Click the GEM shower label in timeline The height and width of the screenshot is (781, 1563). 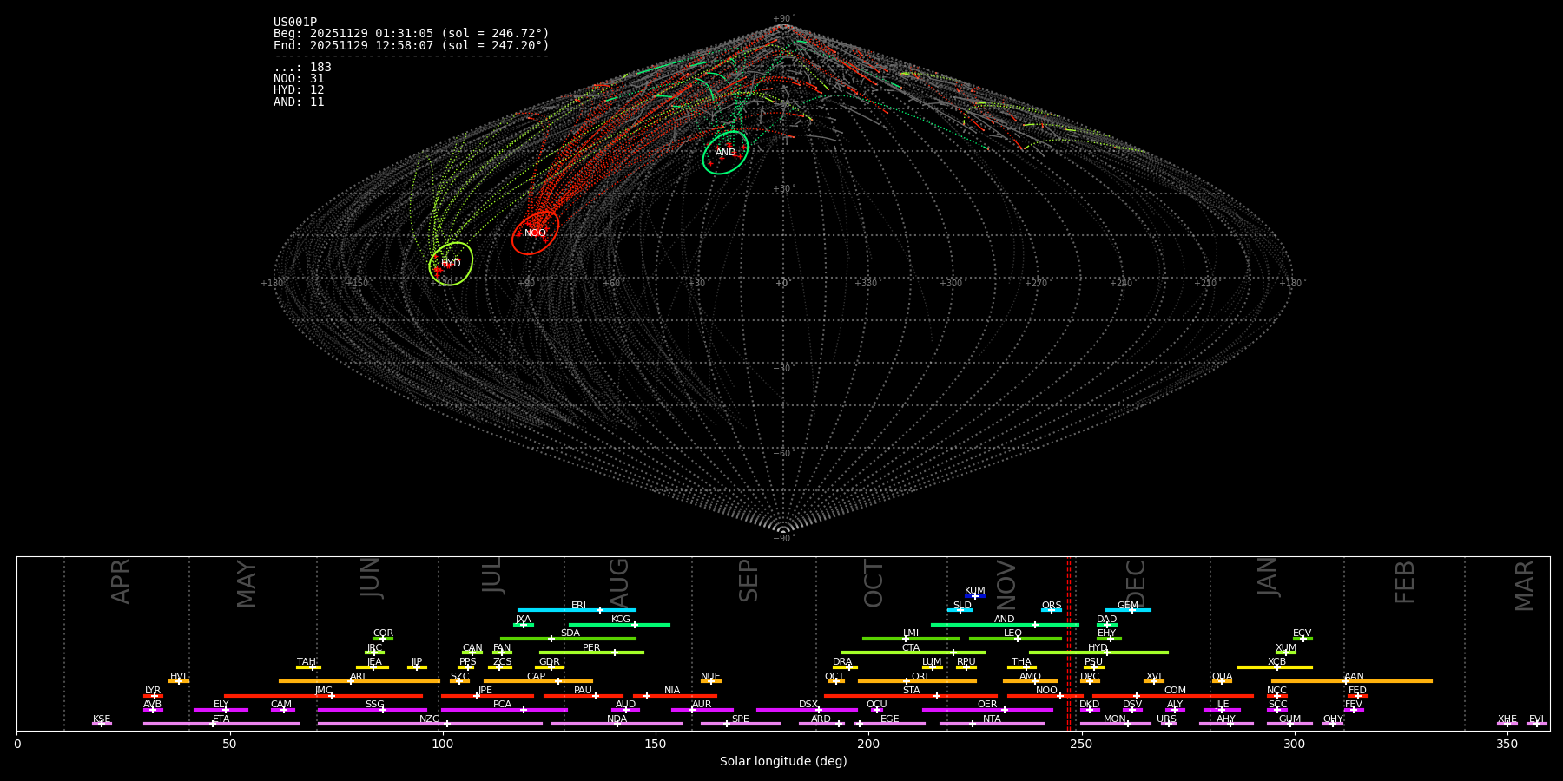pos(1128,606)
